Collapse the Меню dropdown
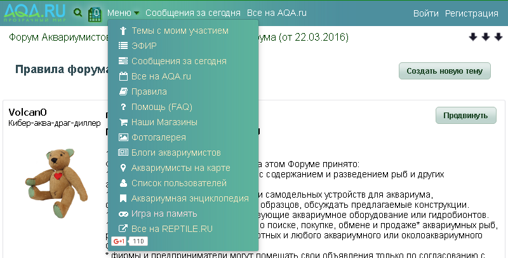 pyautogui.click(x=123, y=13)
